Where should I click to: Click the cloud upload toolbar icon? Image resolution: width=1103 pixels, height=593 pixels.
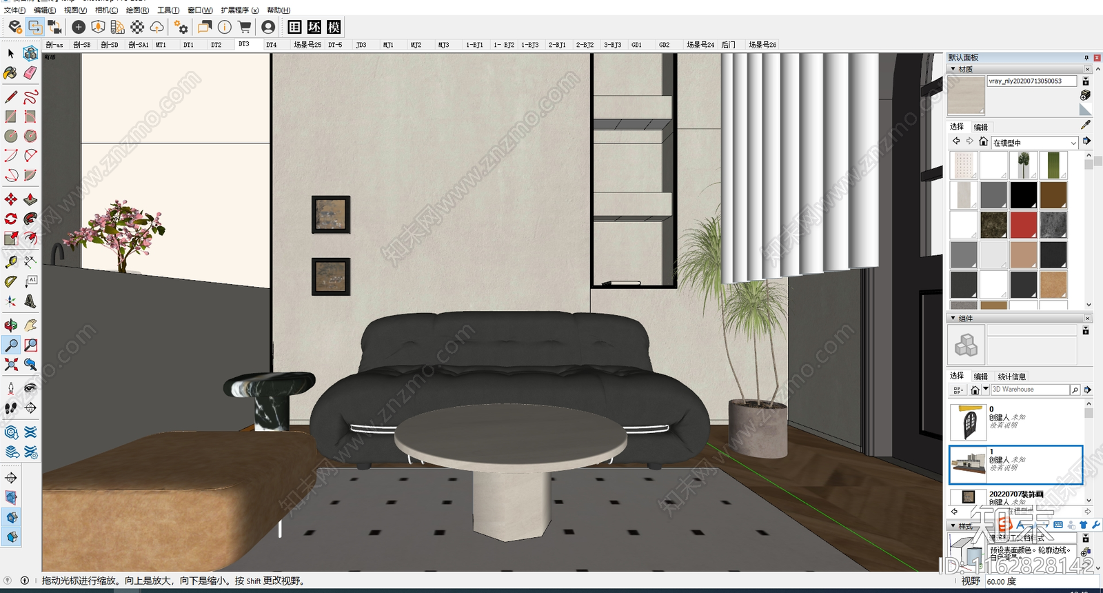[x=156, y=27]
